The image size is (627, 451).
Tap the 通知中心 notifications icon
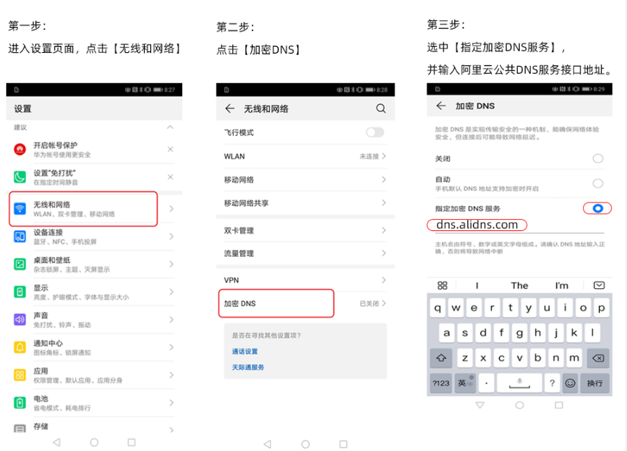tap(19, 346)
